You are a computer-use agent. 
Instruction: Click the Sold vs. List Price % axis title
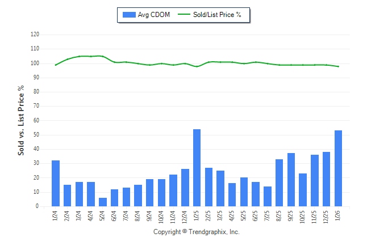pyautogui.click(x=21, y=120)
